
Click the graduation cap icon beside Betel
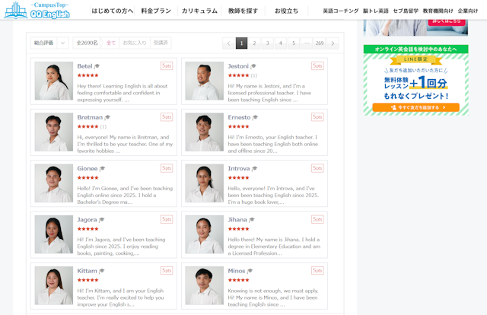97,66
